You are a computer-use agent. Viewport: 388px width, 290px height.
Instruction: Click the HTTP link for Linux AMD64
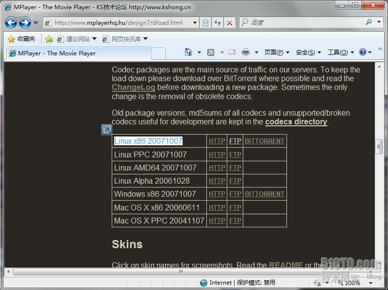tap(217, 168)
